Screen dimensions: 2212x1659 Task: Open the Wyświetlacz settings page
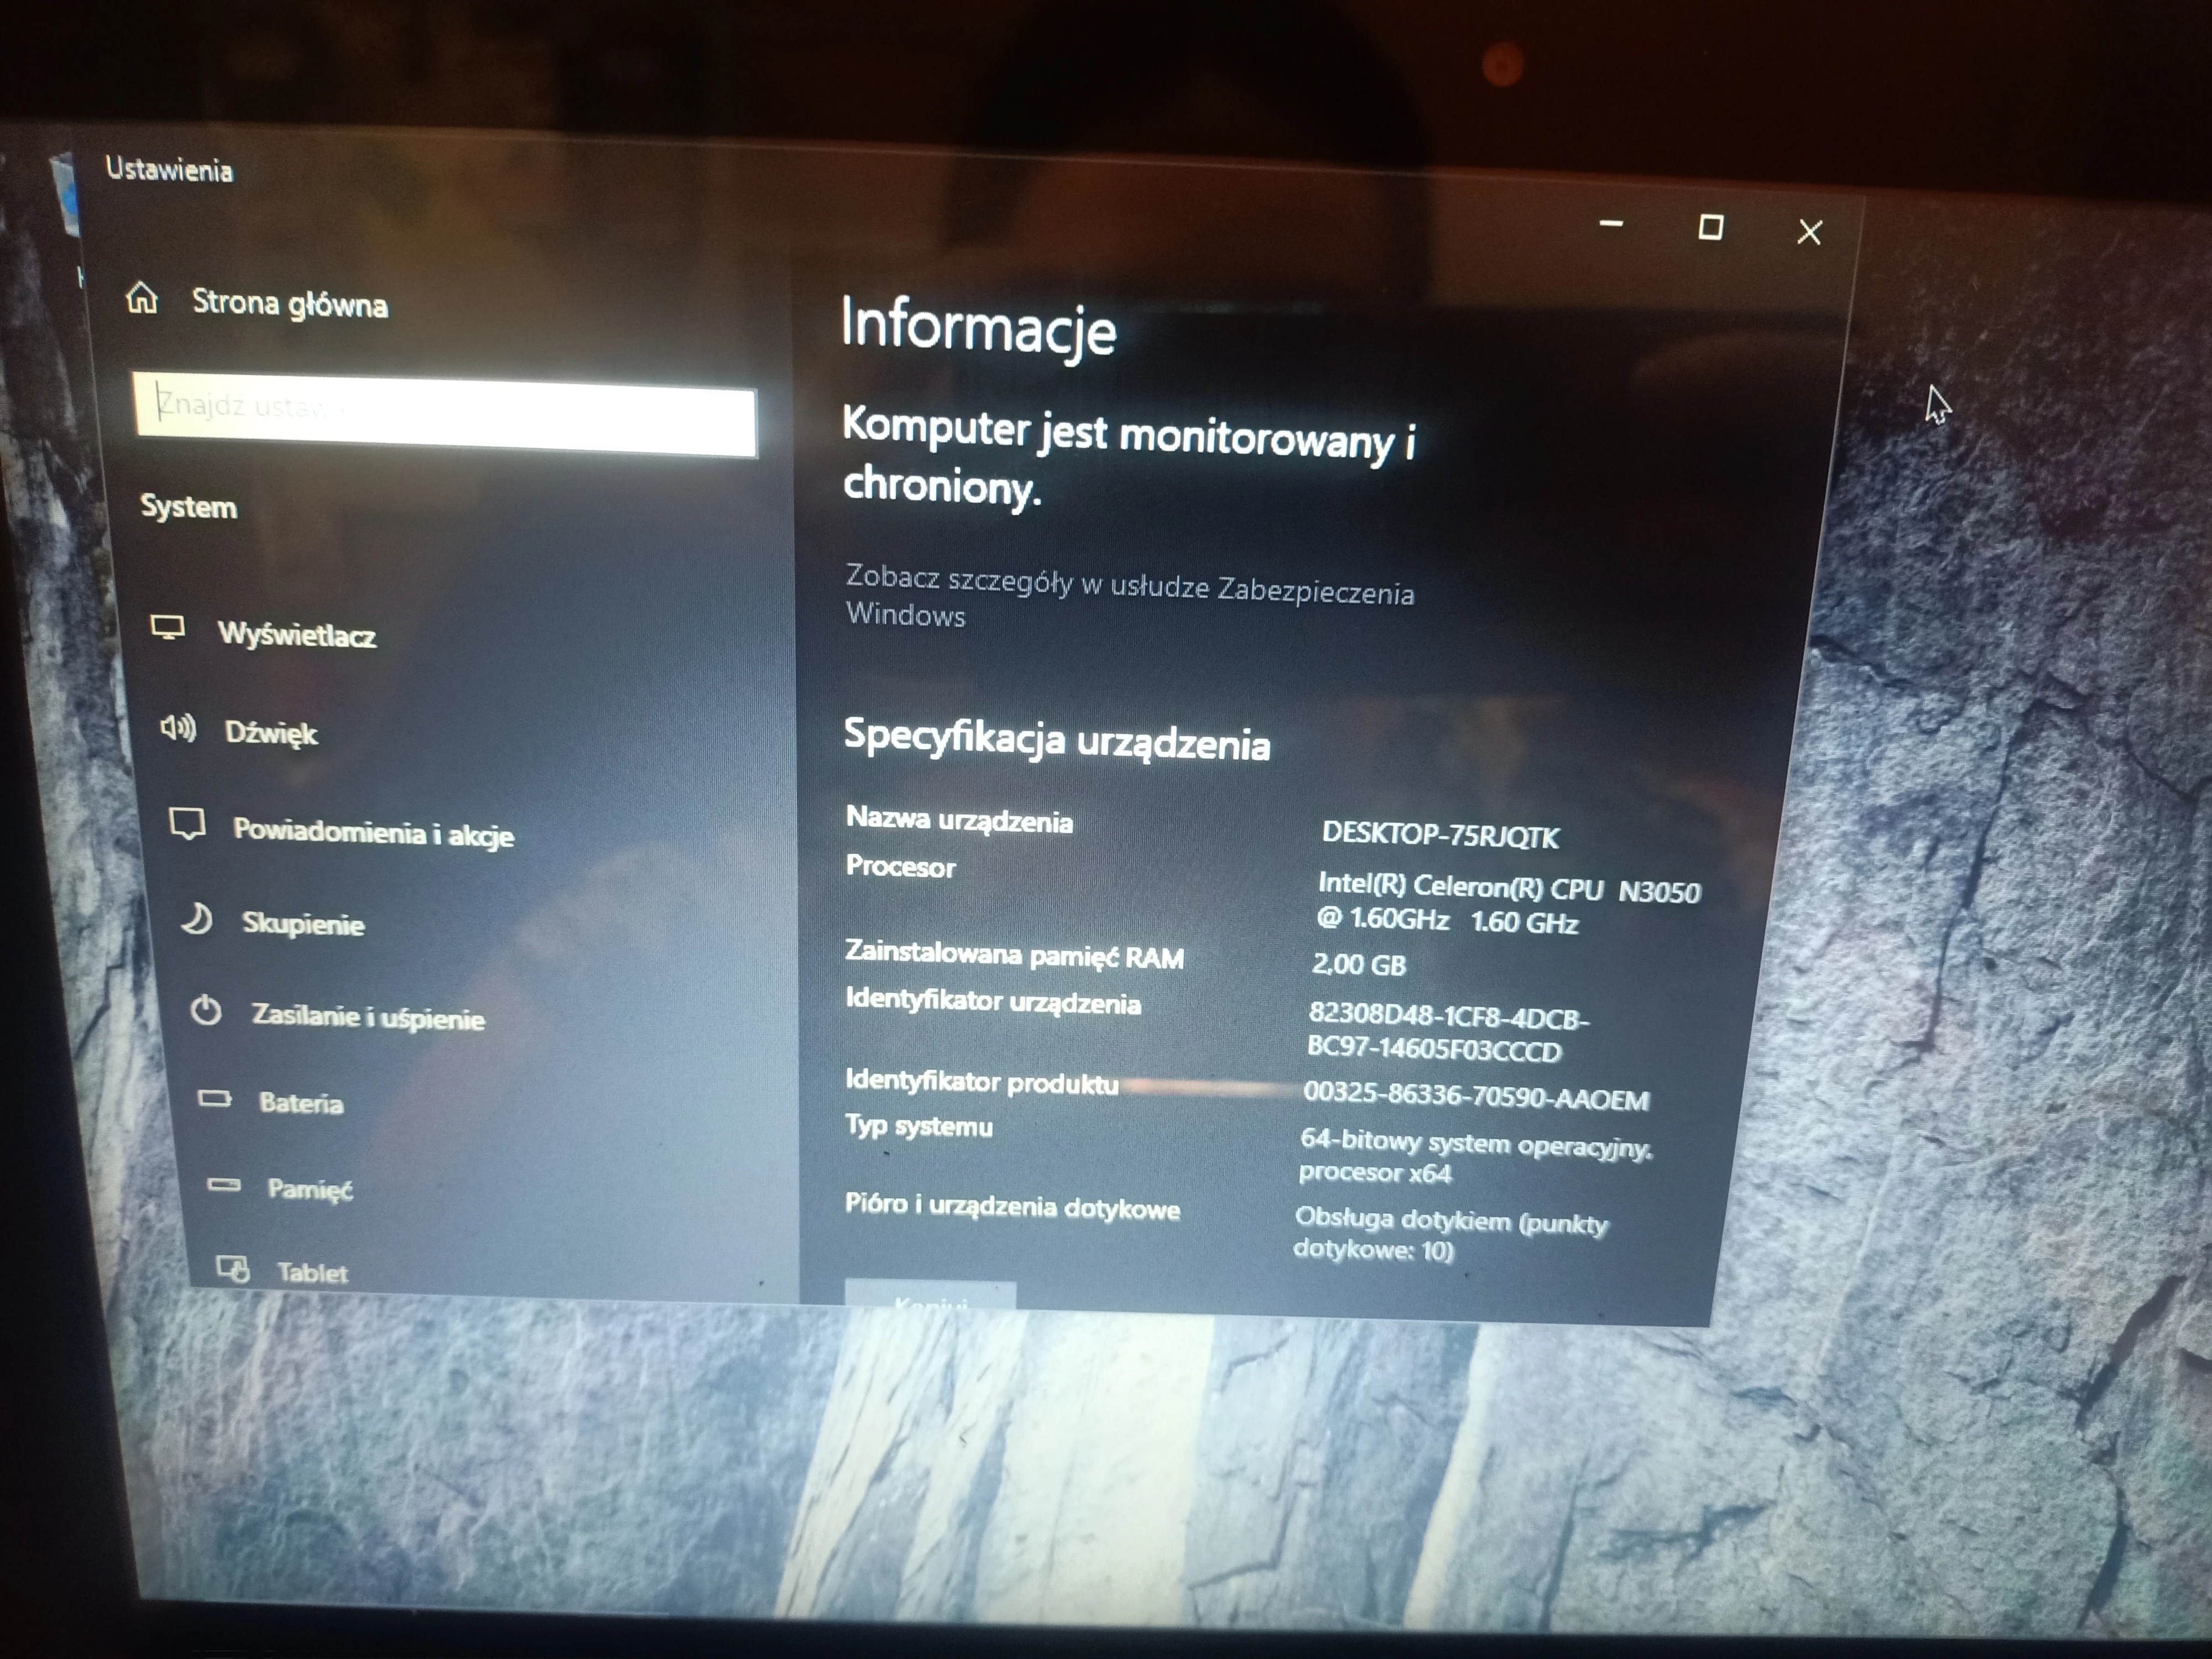pyautogui.click(x=296, y=635)
